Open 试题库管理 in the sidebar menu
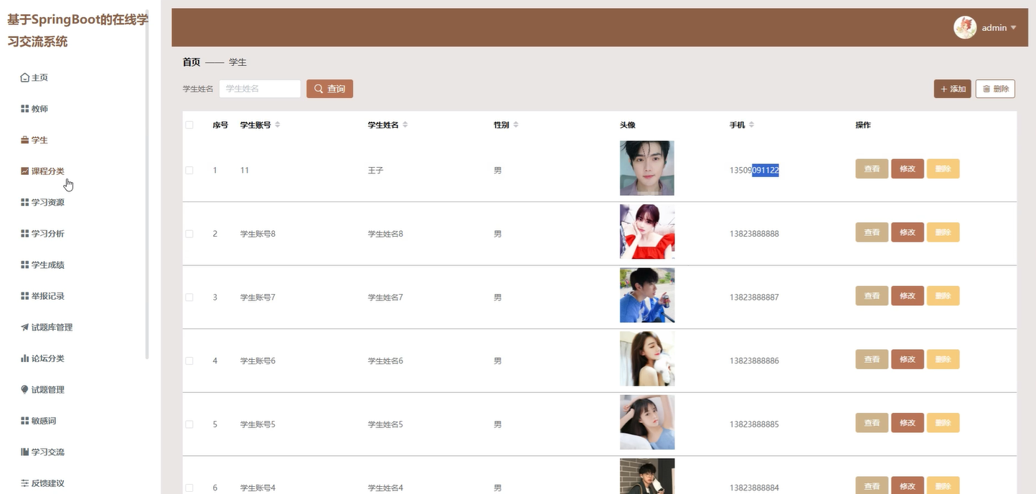The height and width of the screenshot is (494, 1036). pyautogui.click(x=52, y=327)
